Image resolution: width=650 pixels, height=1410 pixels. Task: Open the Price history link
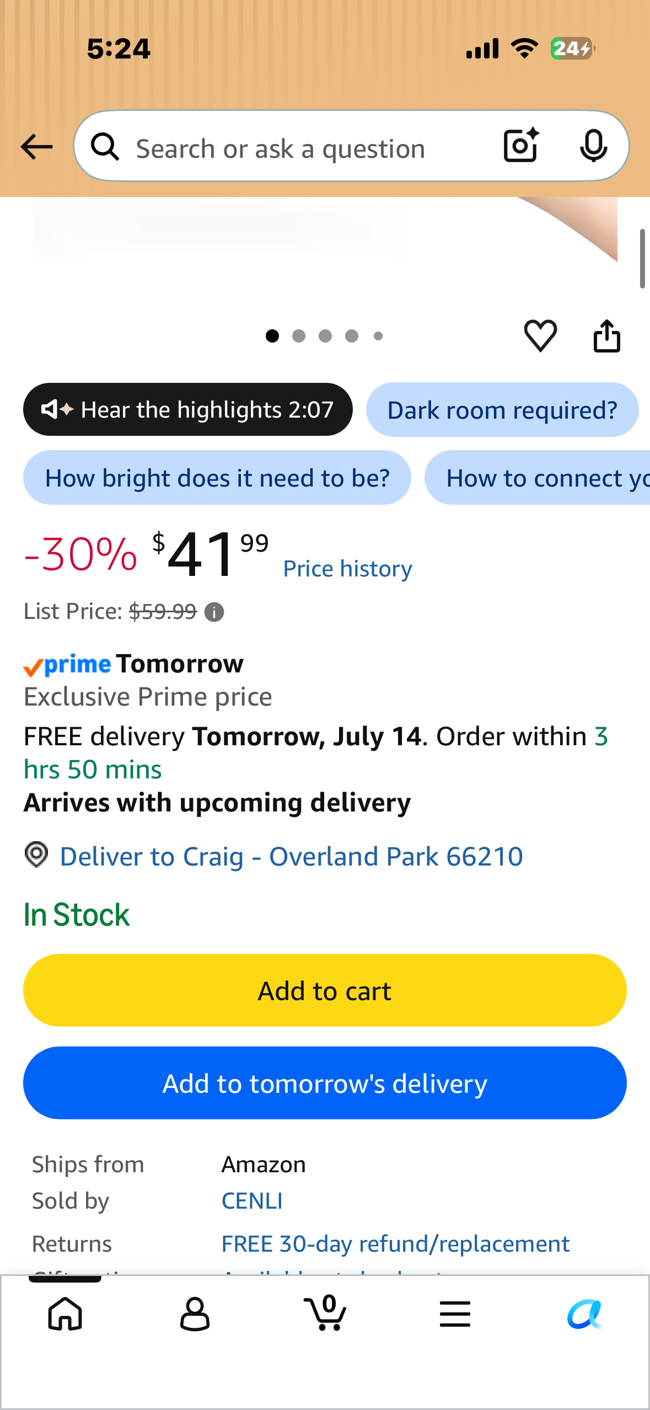[347, 569]
